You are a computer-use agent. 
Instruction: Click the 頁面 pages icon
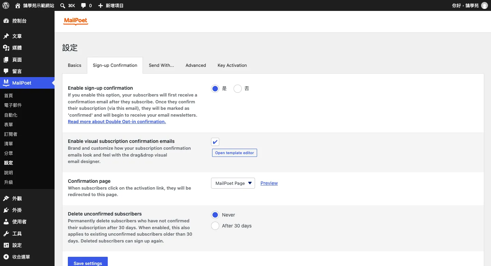click(6, 60)
